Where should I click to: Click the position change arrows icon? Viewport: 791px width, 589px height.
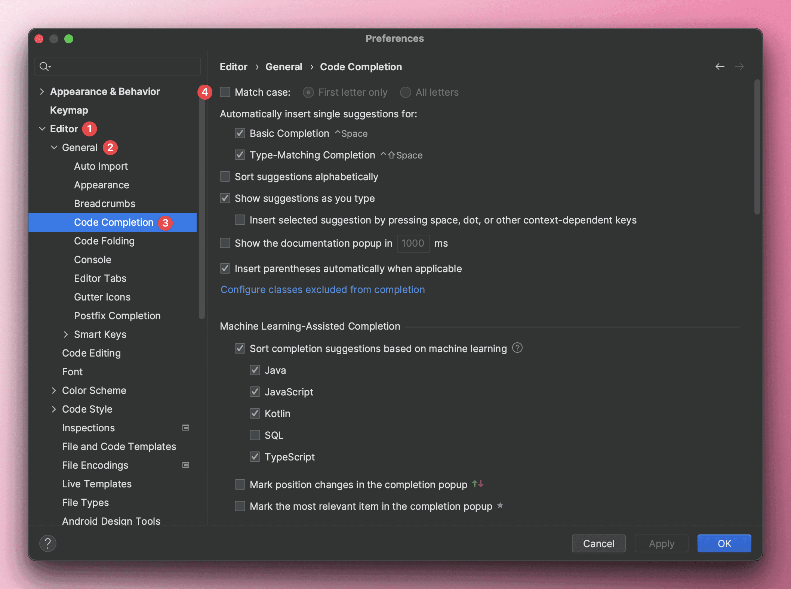tap(478, 484)
